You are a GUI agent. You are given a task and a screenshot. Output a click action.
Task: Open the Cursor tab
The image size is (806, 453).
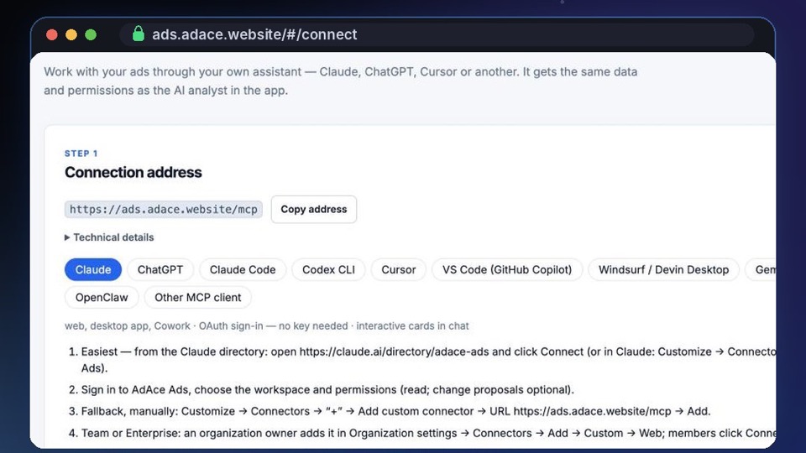(398, 269)
